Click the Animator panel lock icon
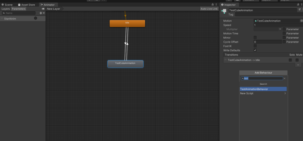This screenshot has width=303, height=141. [x=212, y=4]
